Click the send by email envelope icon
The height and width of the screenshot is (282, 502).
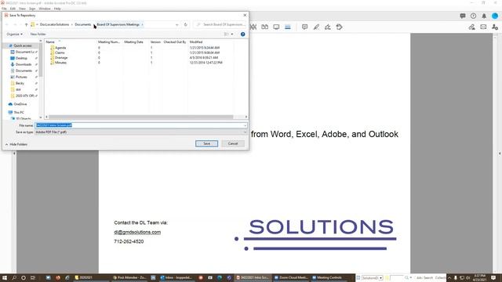coord(483,27)
